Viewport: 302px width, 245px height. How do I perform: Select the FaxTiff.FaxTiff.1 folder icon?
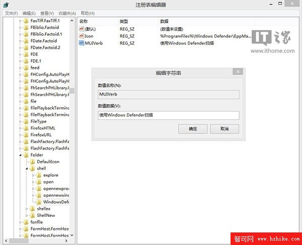(x=26, y=21)
